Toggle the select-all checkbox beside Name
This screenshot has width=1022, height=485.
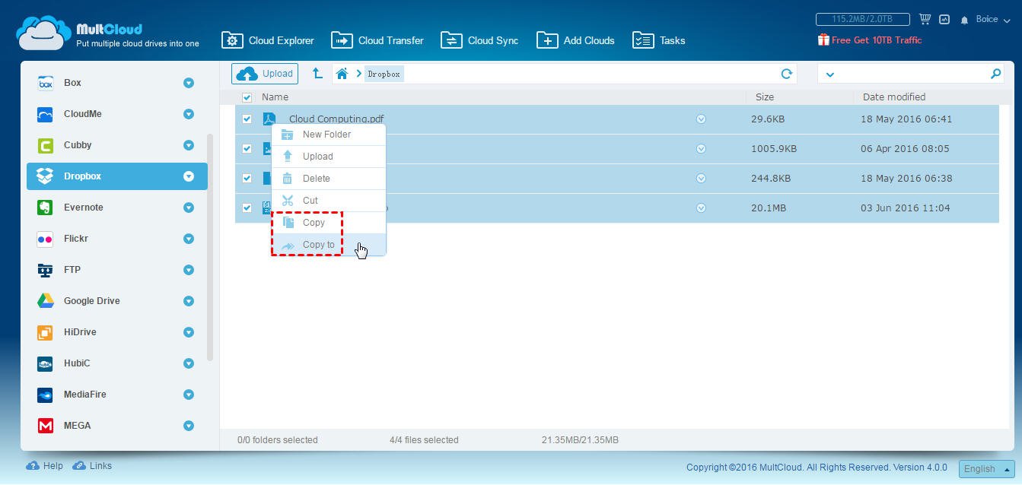tap(247, 97)
